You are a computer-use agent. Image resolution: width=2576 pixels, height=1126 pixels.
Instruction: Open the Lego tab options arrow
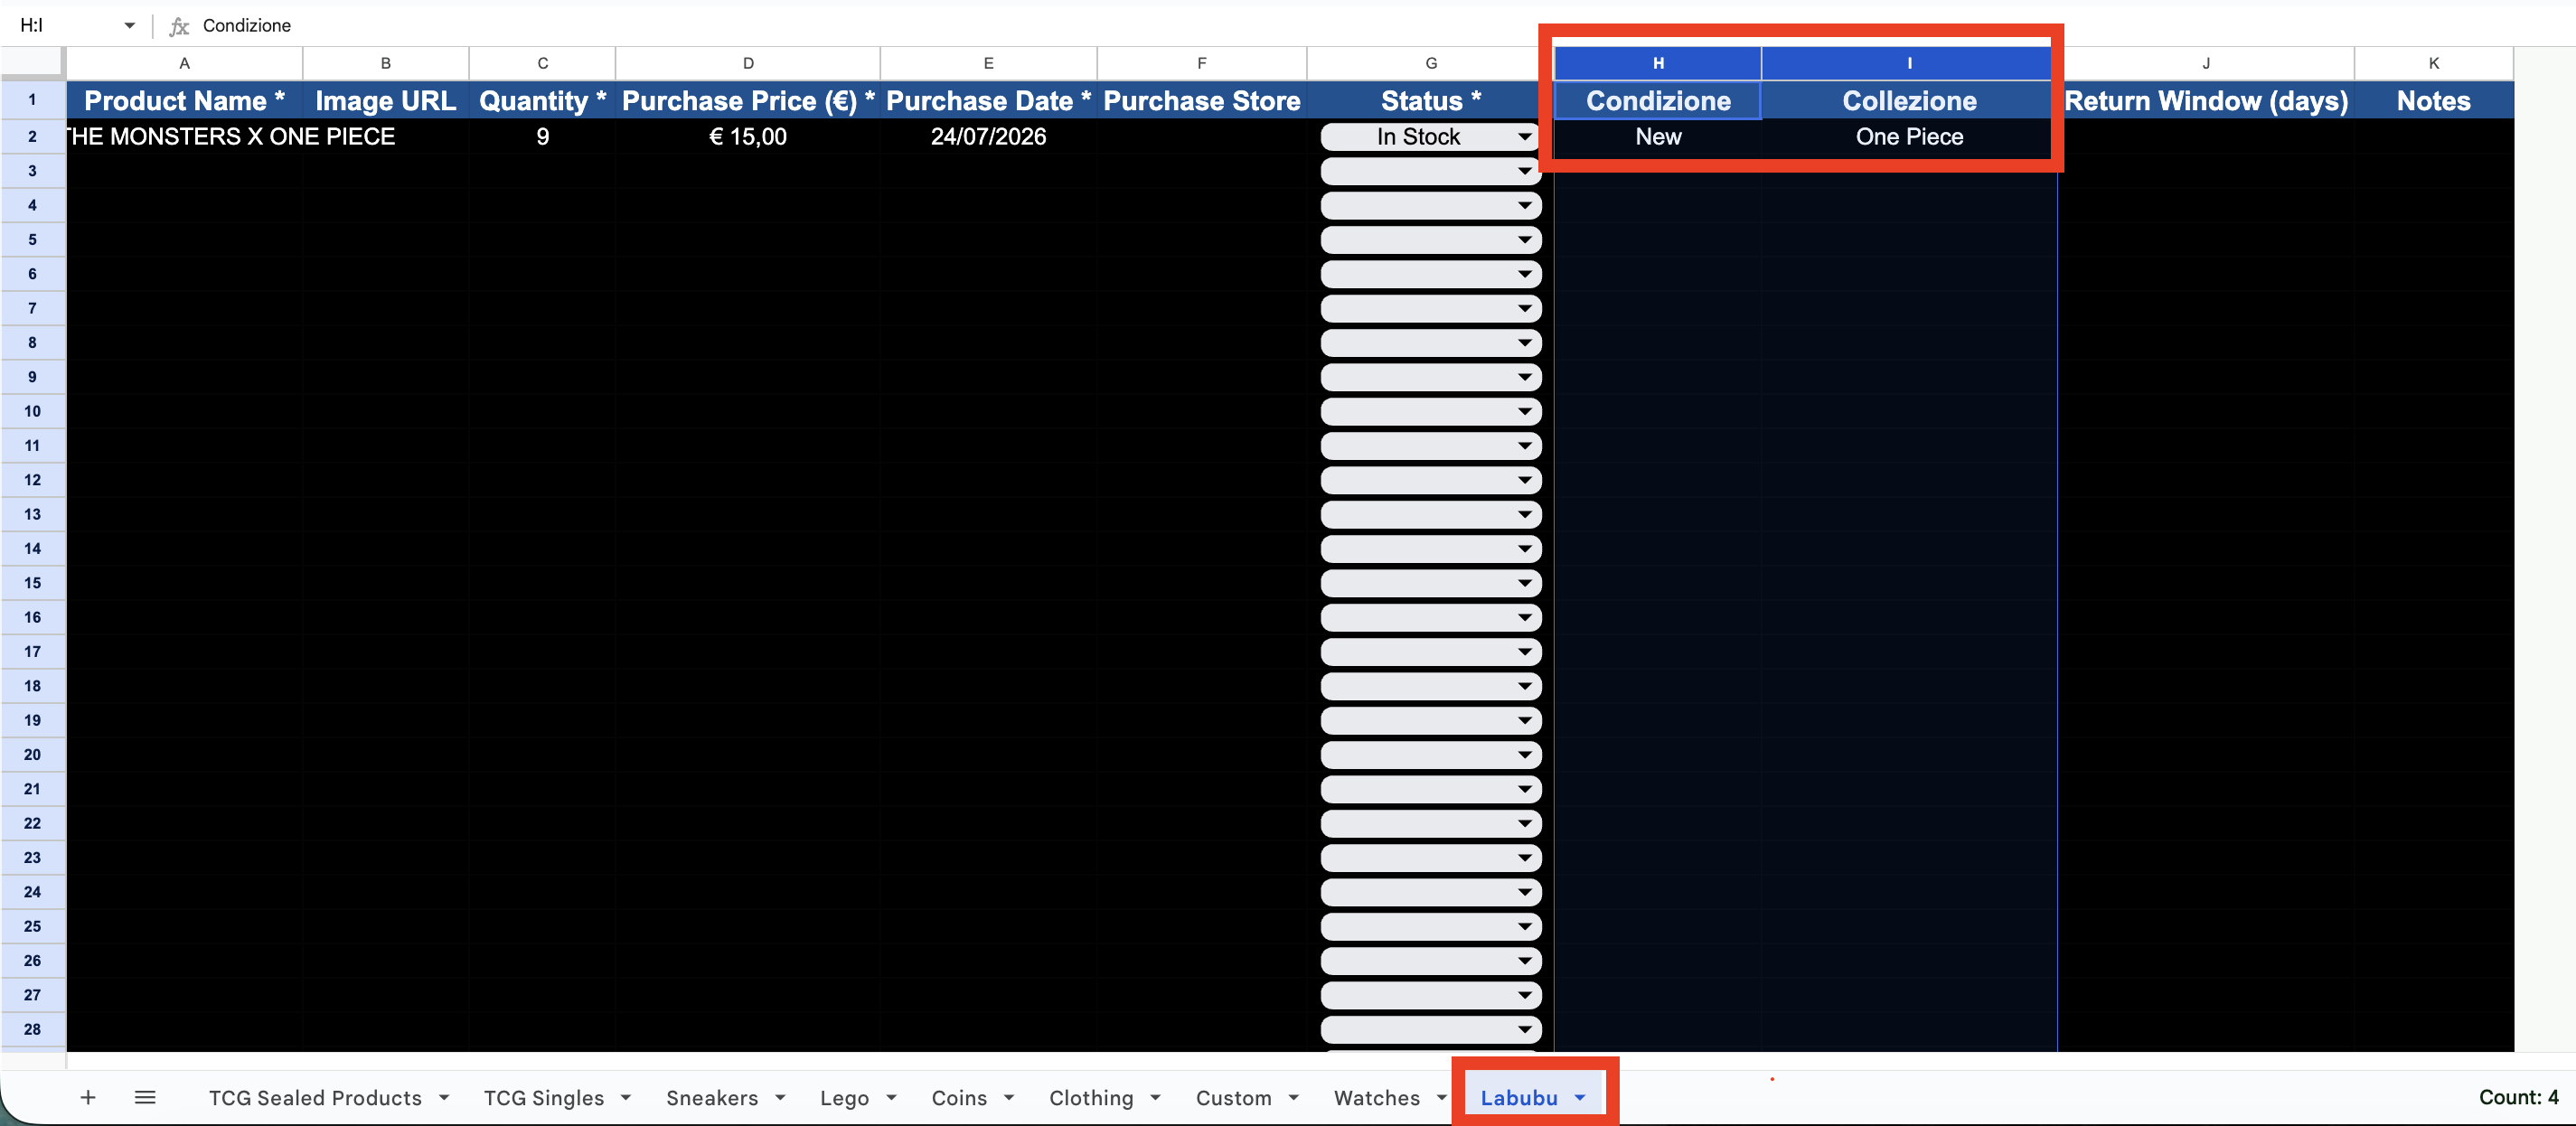click(x=891, y=1098)
